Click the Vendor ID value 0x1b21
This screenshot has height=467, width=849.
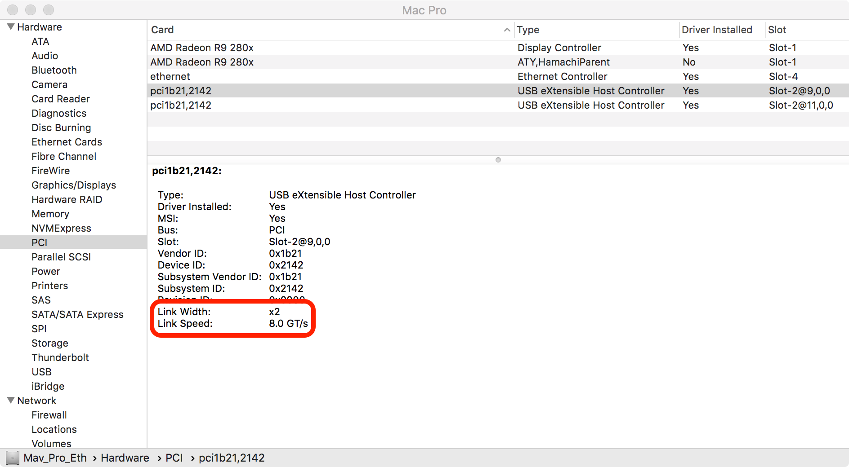[285, 253]
